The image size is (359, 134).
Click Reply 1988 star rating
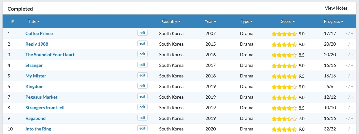coord(284,45)
